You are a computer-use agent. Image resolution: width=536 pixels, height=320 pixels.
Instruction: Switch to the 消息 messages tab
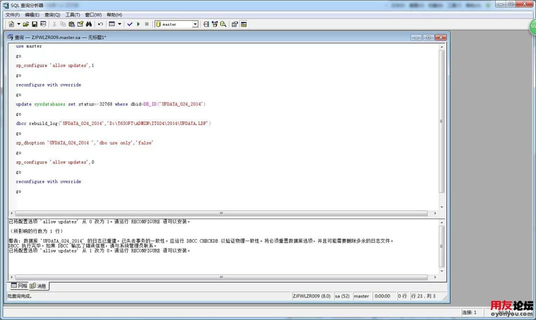[x=38, y=286]
